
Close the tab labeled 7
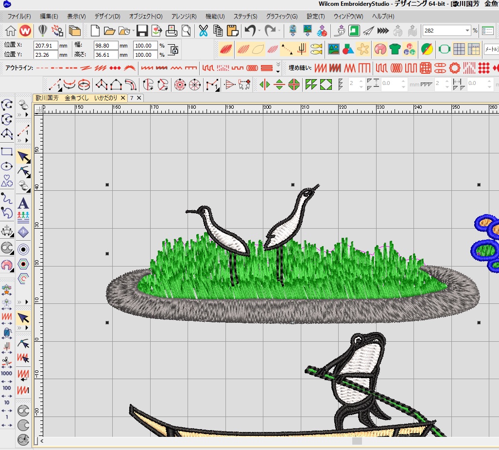tap(139, 98)
